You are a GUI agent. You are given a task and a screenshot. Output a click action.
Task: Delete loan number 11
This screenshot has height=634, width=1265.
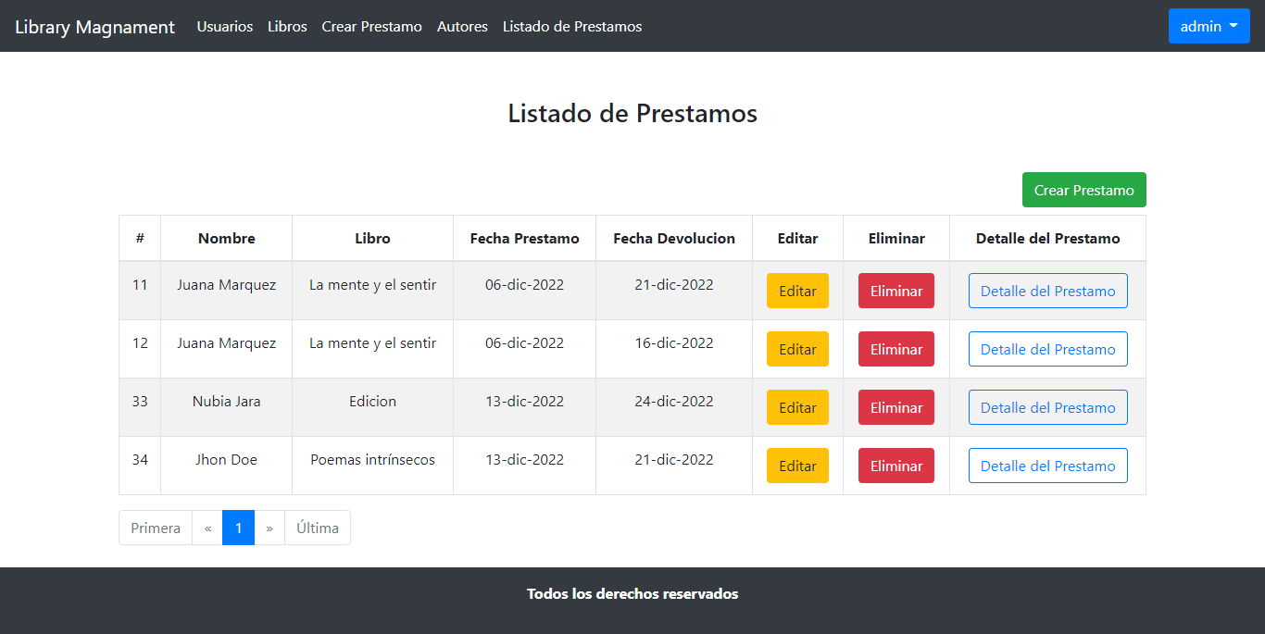point(896,291)
